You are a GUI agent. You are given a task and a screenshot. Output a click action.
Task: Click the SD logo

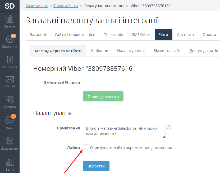tap(10, 6)
